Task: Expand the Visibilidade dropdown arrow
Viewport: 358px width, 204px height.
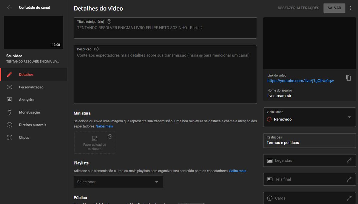Action: [x=349, y=117]
